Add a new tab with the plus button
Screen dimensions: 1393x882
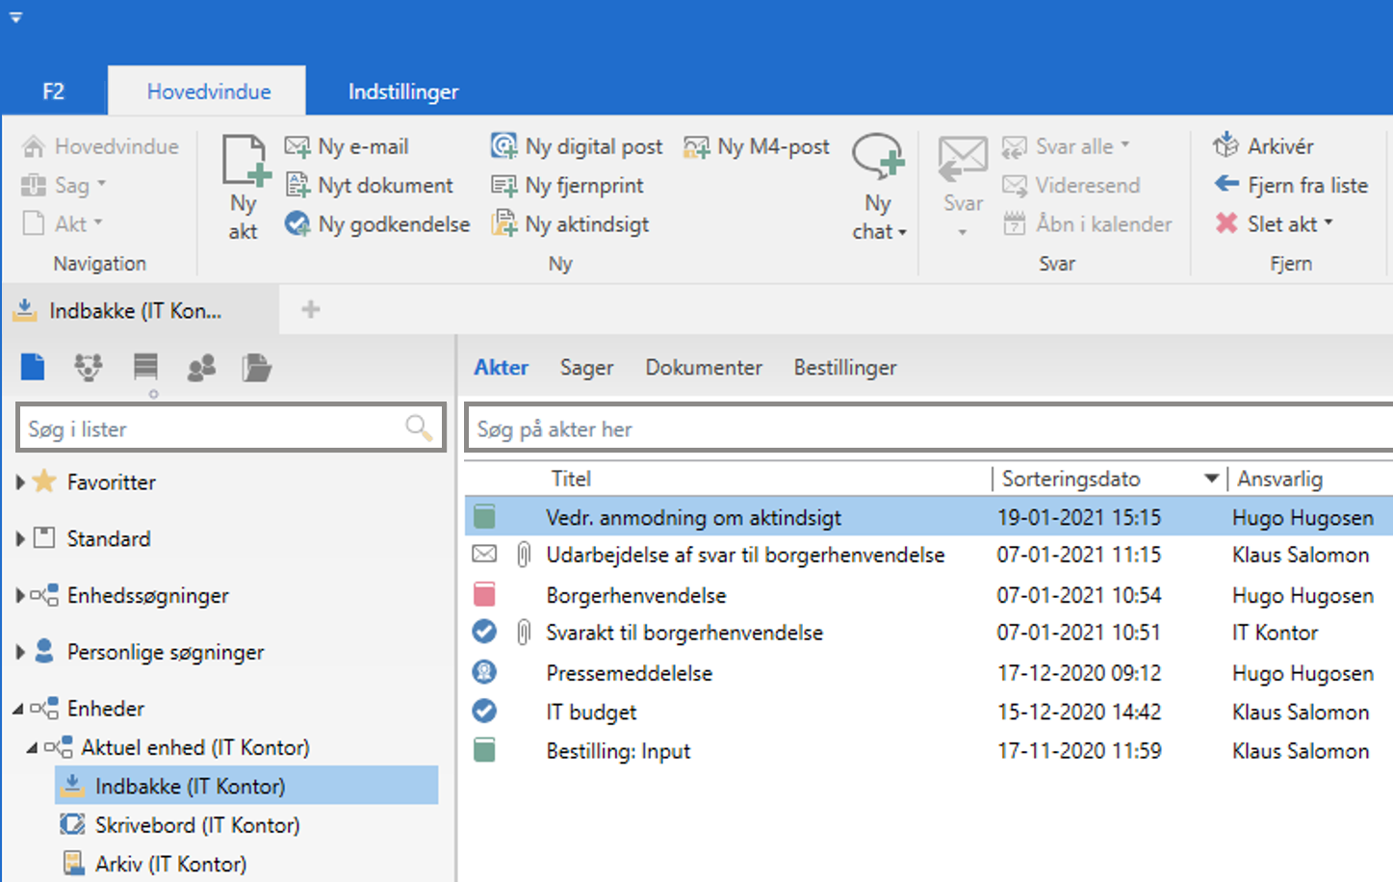click(310, 309)
